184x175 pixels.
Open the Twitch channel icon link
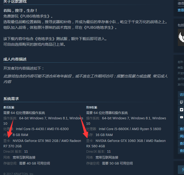(x=181, y=102)
